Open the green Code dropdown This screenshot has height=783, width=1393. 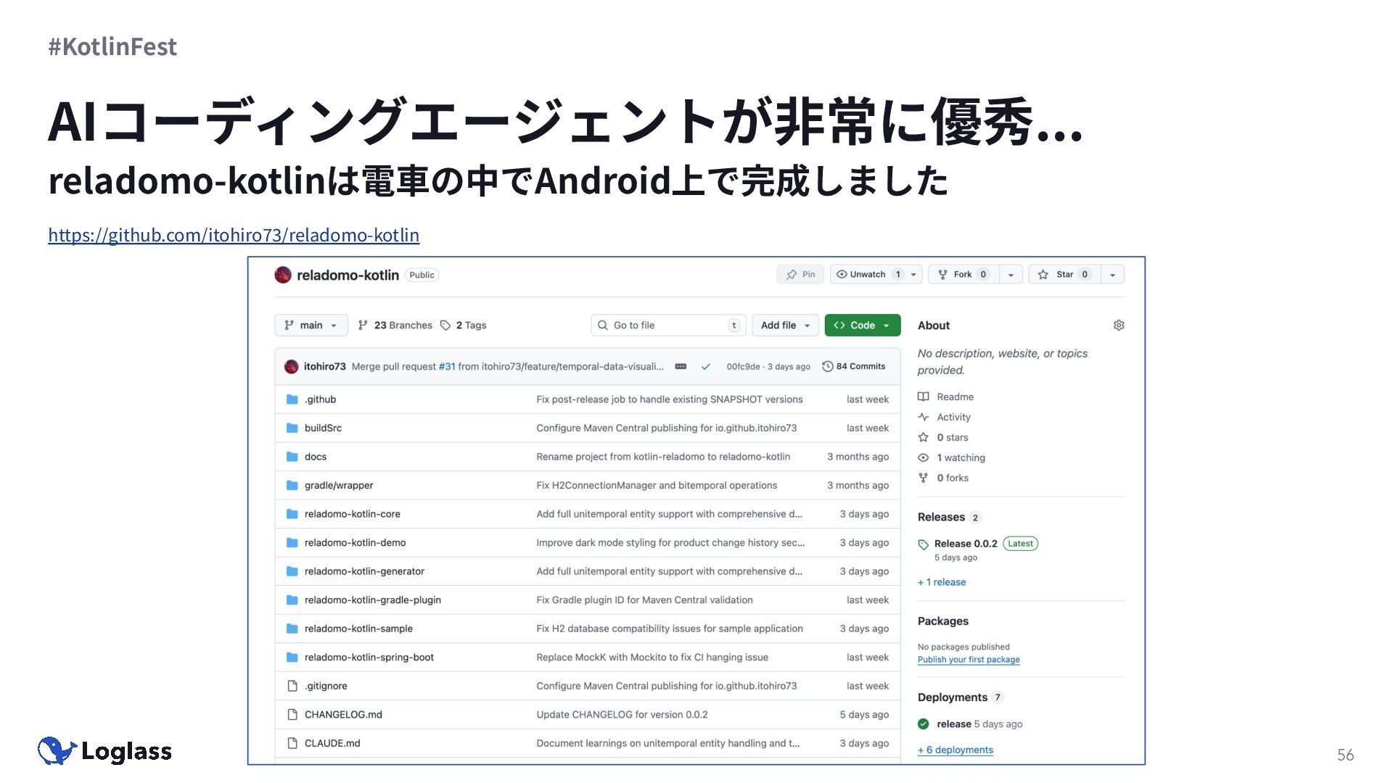862,326
